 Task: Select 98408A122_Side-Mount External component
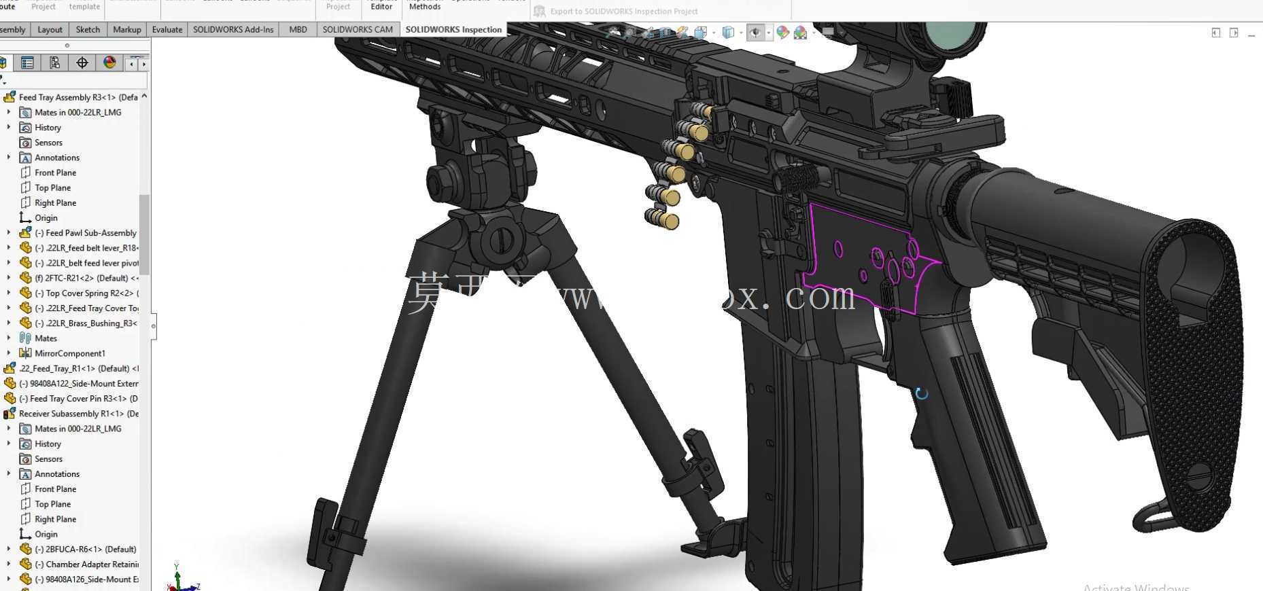(71, 384)
